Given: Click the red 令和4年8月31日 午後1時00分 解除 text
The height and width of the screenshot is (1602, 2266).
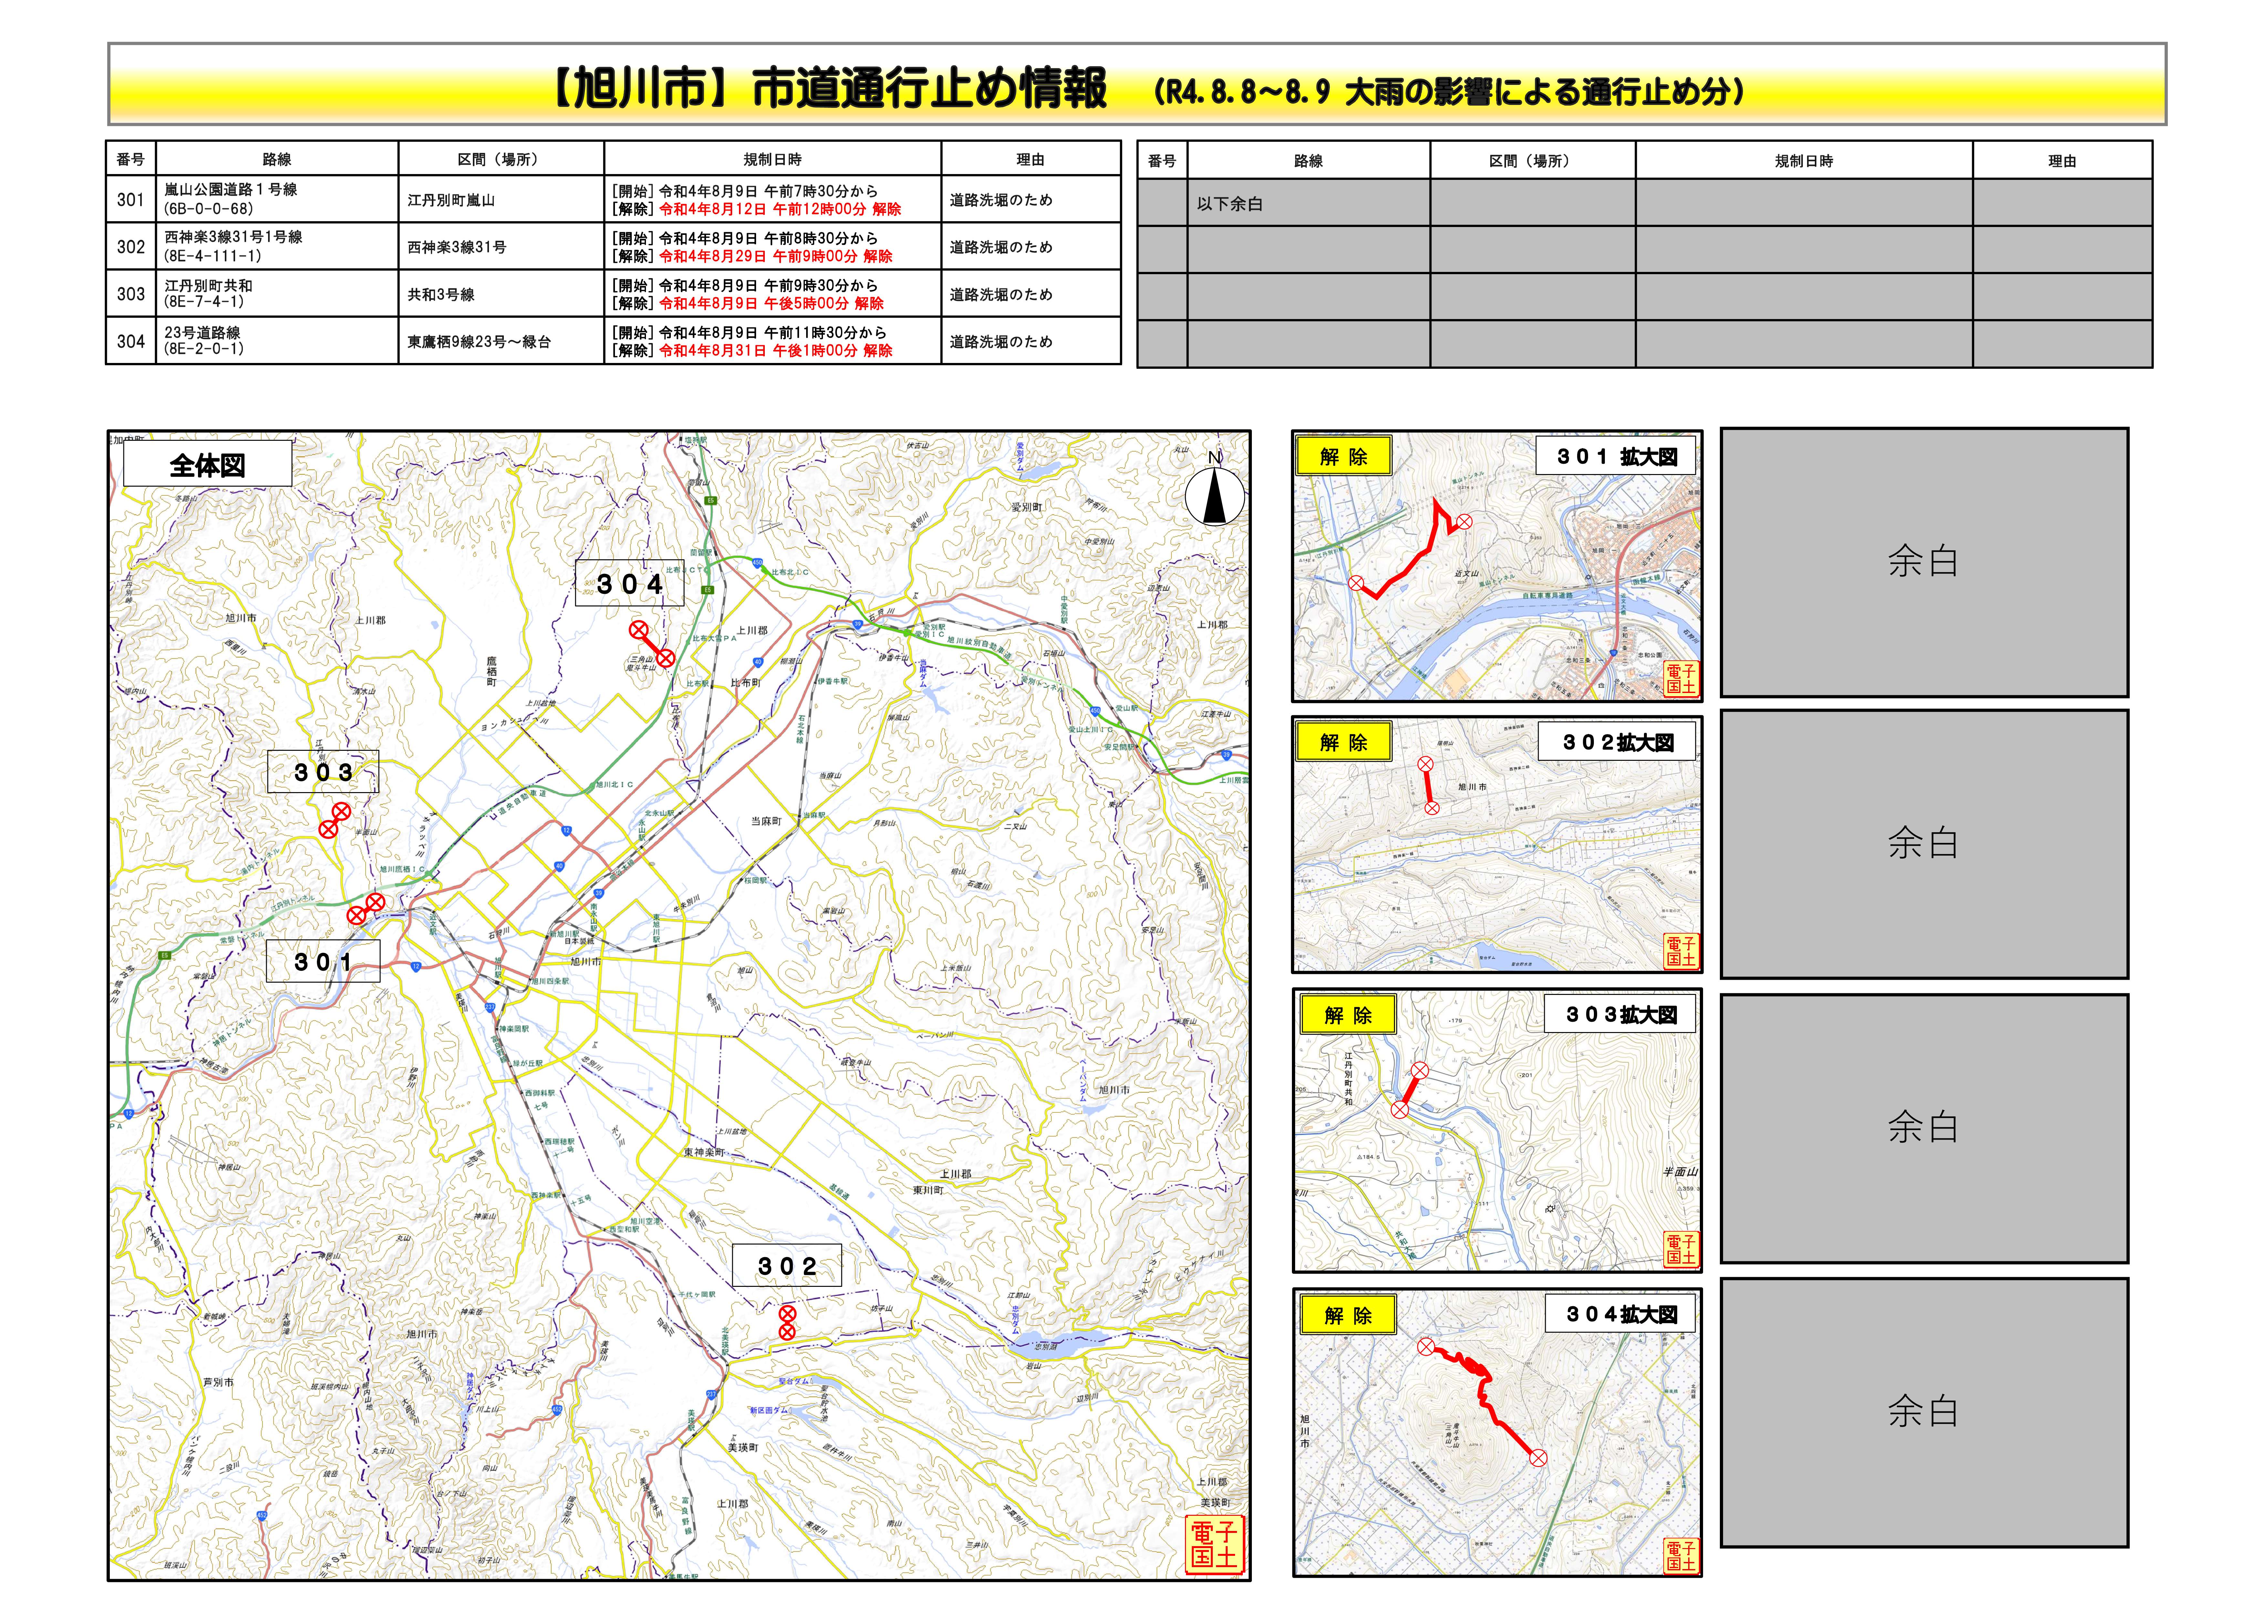Looking at the screenshot, I should [x=776, y=350].
